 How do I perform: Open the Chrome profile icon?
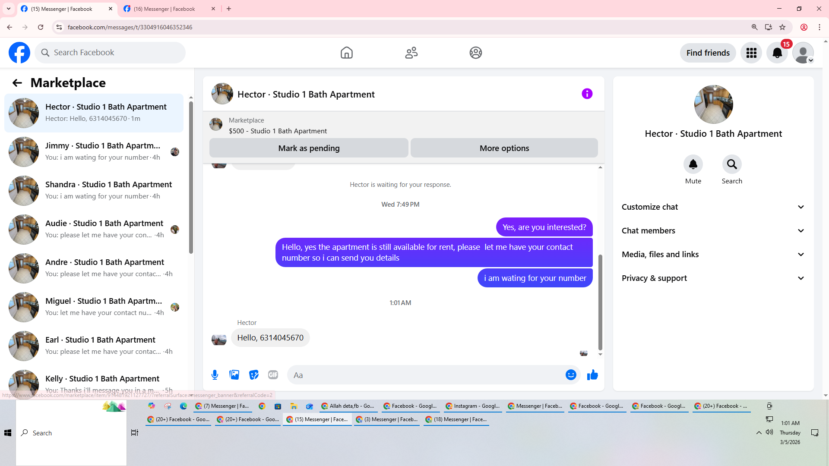tap(804, 27)
